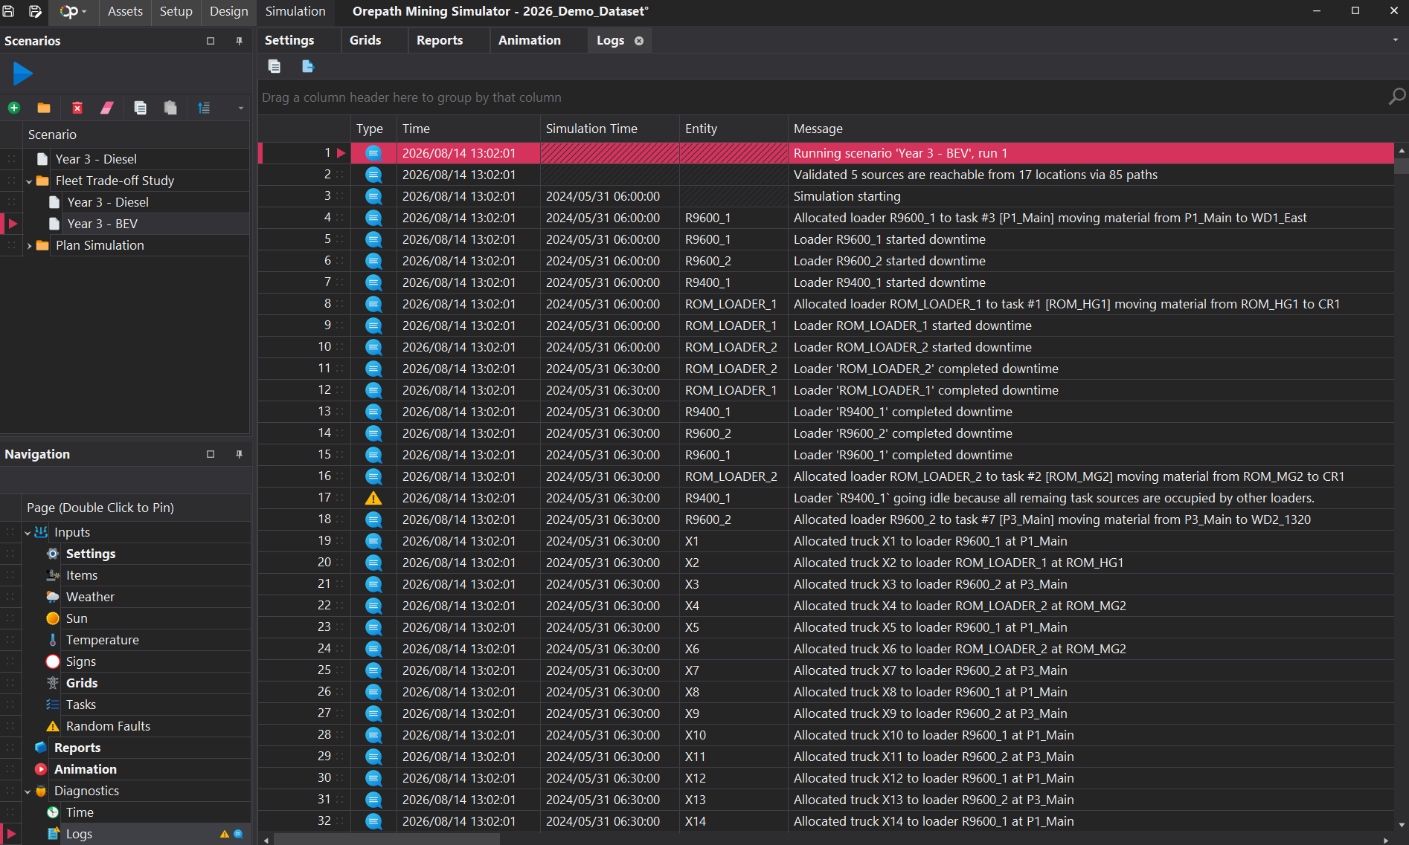Open the Scenarios toolbar overflow dropdown arrow
The height and width of the screenshot is (845, 1409).
pyautogui.click(x=241, y=109)
